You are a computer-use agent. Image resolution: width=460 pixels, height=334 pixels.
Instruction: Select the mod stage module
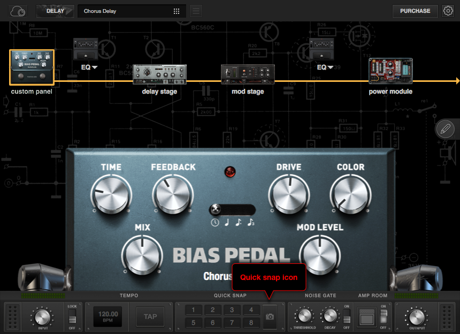248,74
